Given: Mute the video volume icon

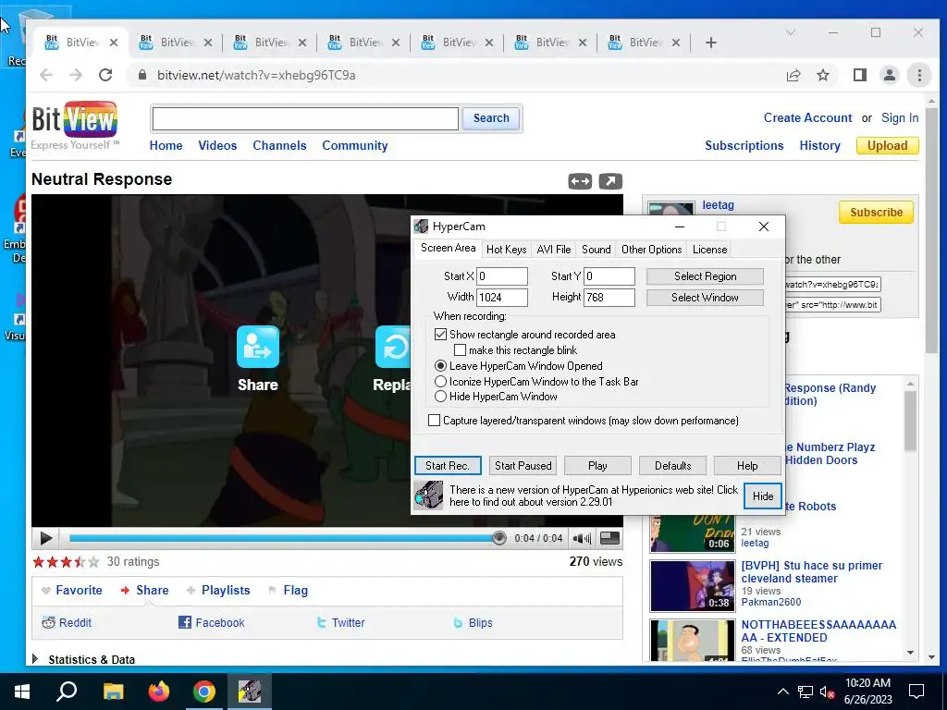Looking at the screenshot, I should (581, 538).
